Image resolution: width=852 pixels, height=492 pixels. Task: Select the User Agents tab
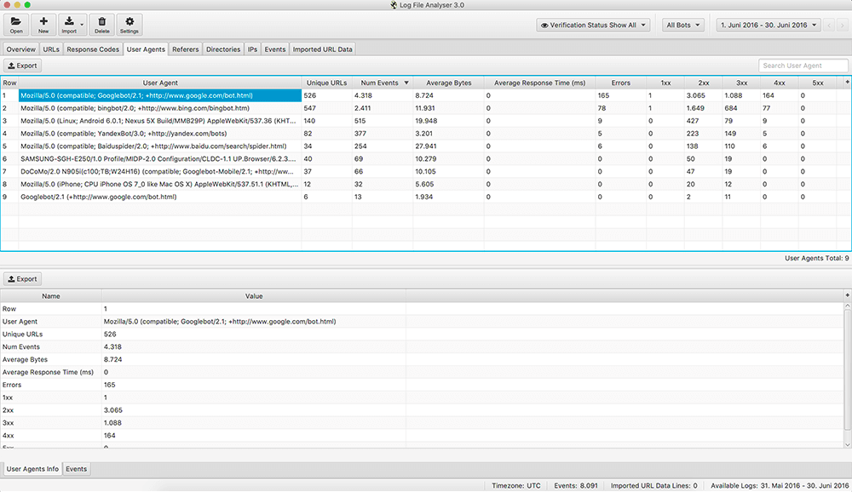146,49
